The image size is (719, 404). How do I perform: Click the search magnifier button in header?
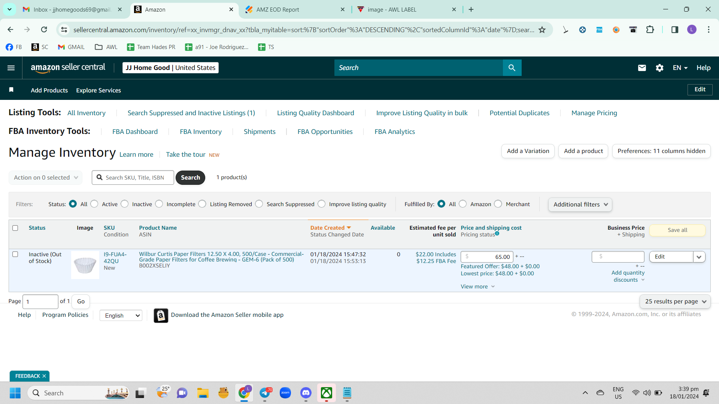(x=512, y=68)
